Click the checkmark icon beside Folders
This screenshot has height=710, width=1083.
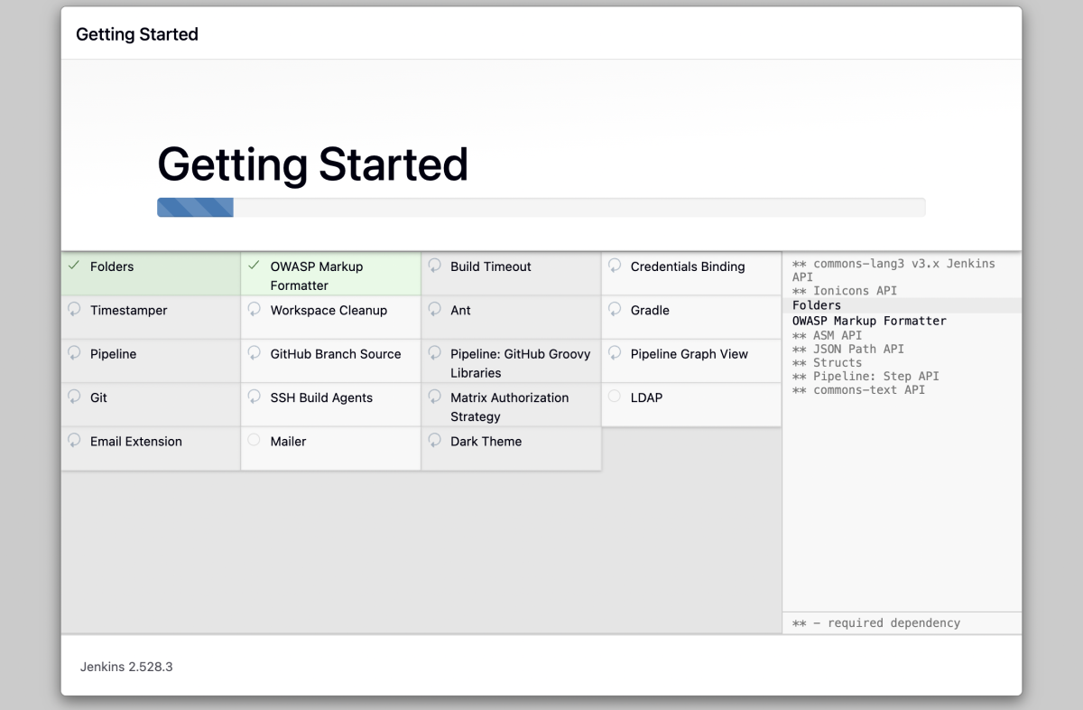coord(74,266)
